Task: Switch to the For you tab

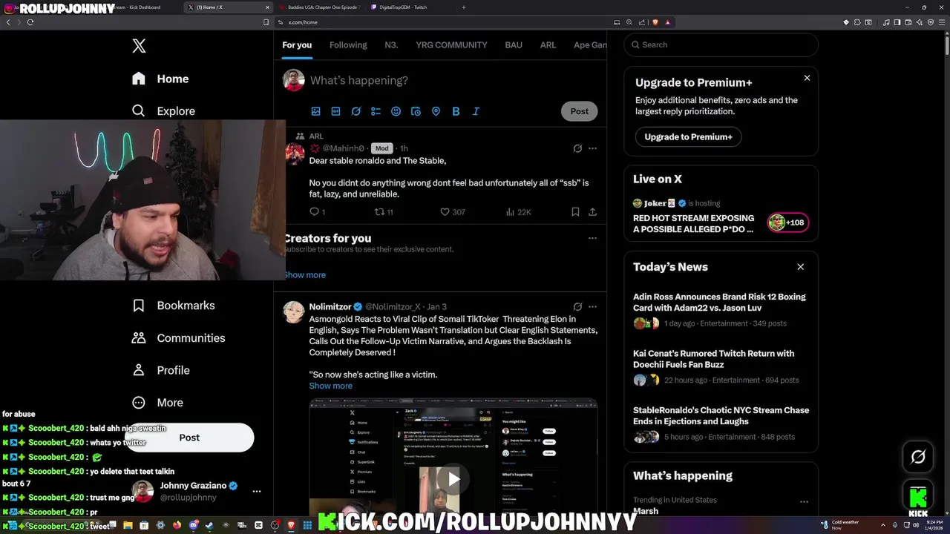Action: pos(297,45)
